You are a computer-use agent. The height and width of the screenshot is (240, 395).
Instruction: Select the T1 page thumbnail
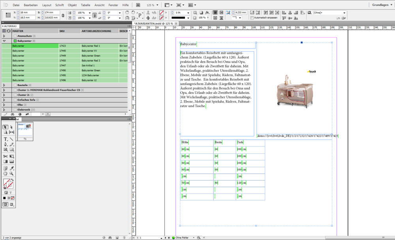(25, 130)
